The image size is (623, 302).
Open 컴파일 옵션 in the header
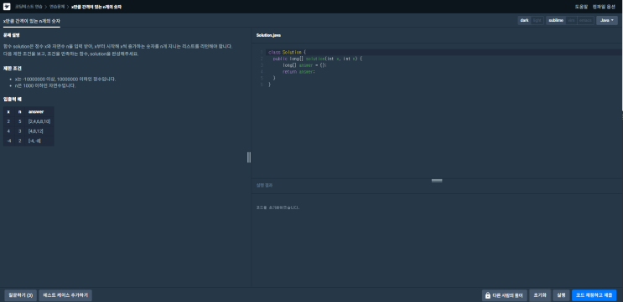tap(604, 7)
